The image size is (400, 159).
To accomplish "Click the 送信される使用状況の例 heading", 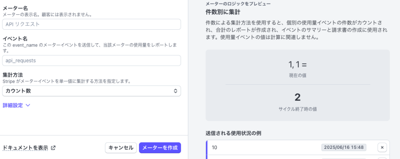I will [233, 133].
